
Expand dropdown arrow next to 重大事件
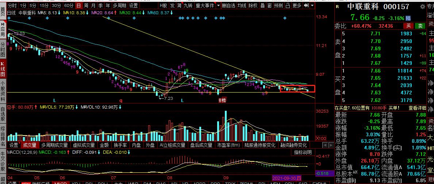(218, 5)
